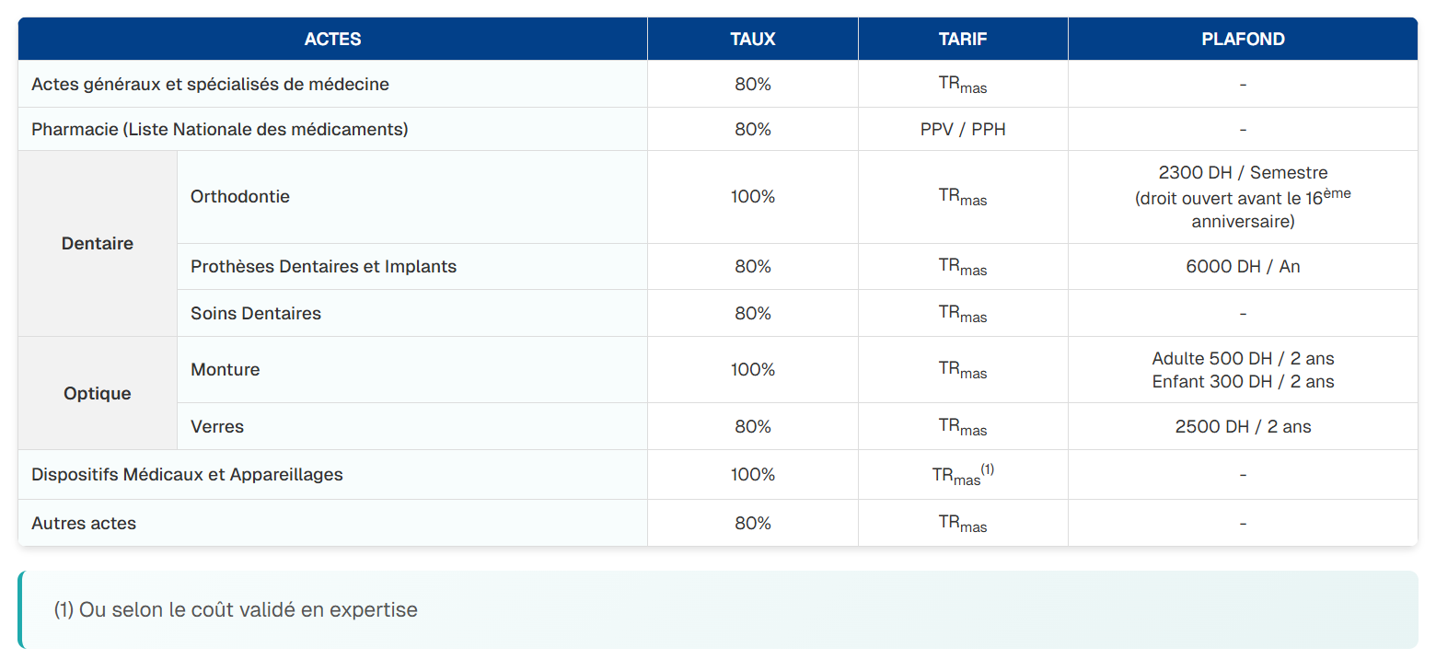
Task: Select the Dentaire category cell
Action: point(98,244)
